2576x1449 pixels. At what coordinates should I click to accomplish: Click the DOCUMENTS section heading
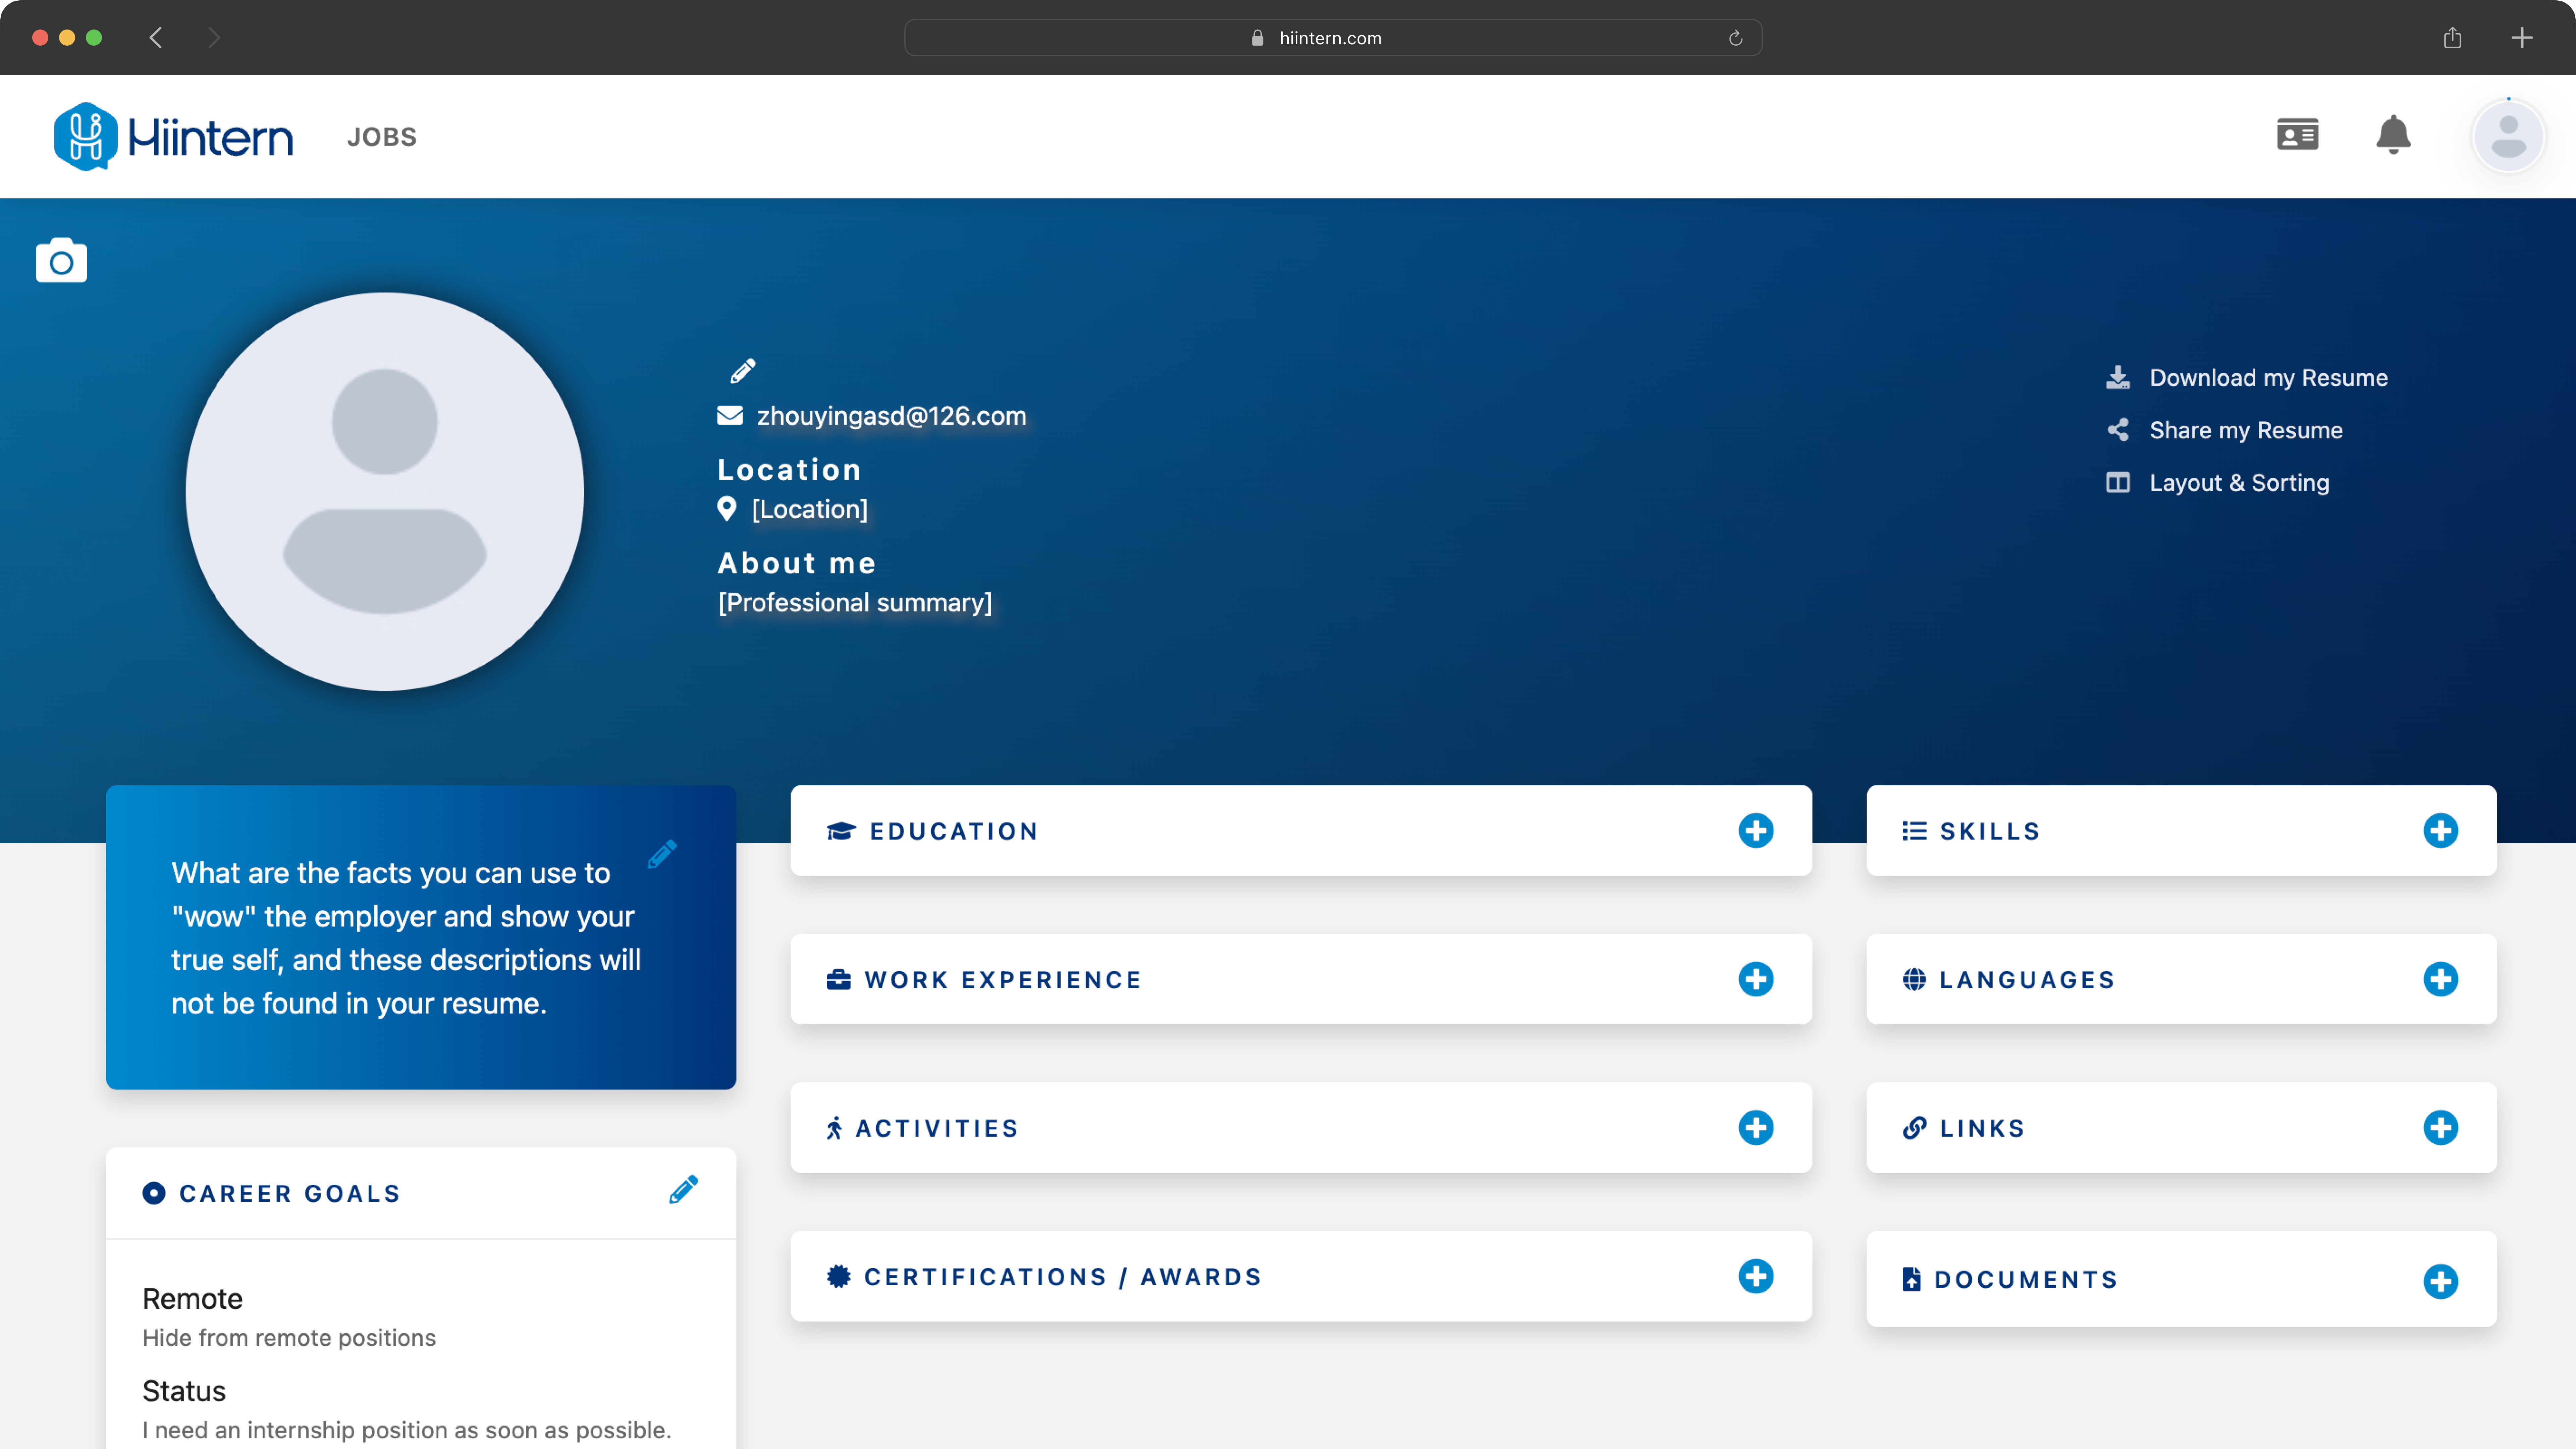click(2026, 1280)
